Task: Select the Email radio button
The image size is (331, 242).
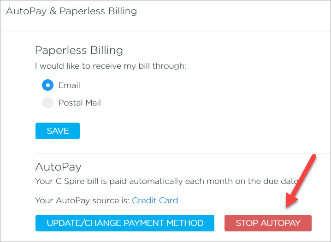Action: [48, 85]
